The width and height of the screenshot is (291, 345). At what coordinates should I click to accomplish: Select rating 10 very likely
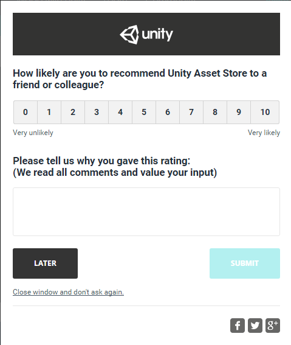pos(265,112)
